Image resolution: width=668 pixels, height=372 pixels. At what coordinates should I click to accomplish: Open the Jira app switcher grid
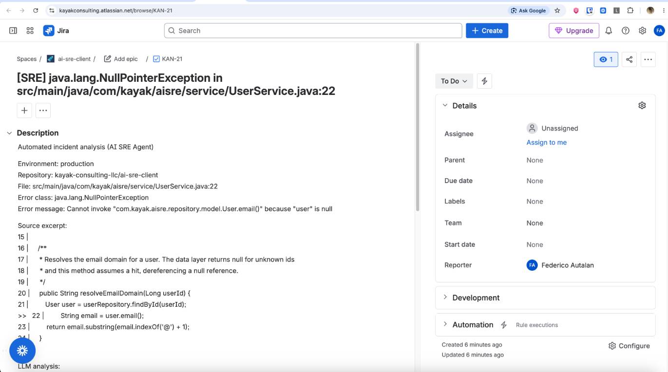[30, 31]
